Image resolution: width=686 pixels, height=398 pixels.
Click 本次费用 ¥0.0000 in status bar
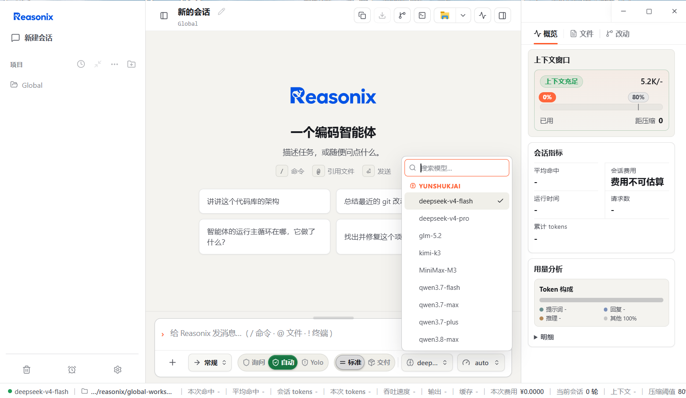517,392
